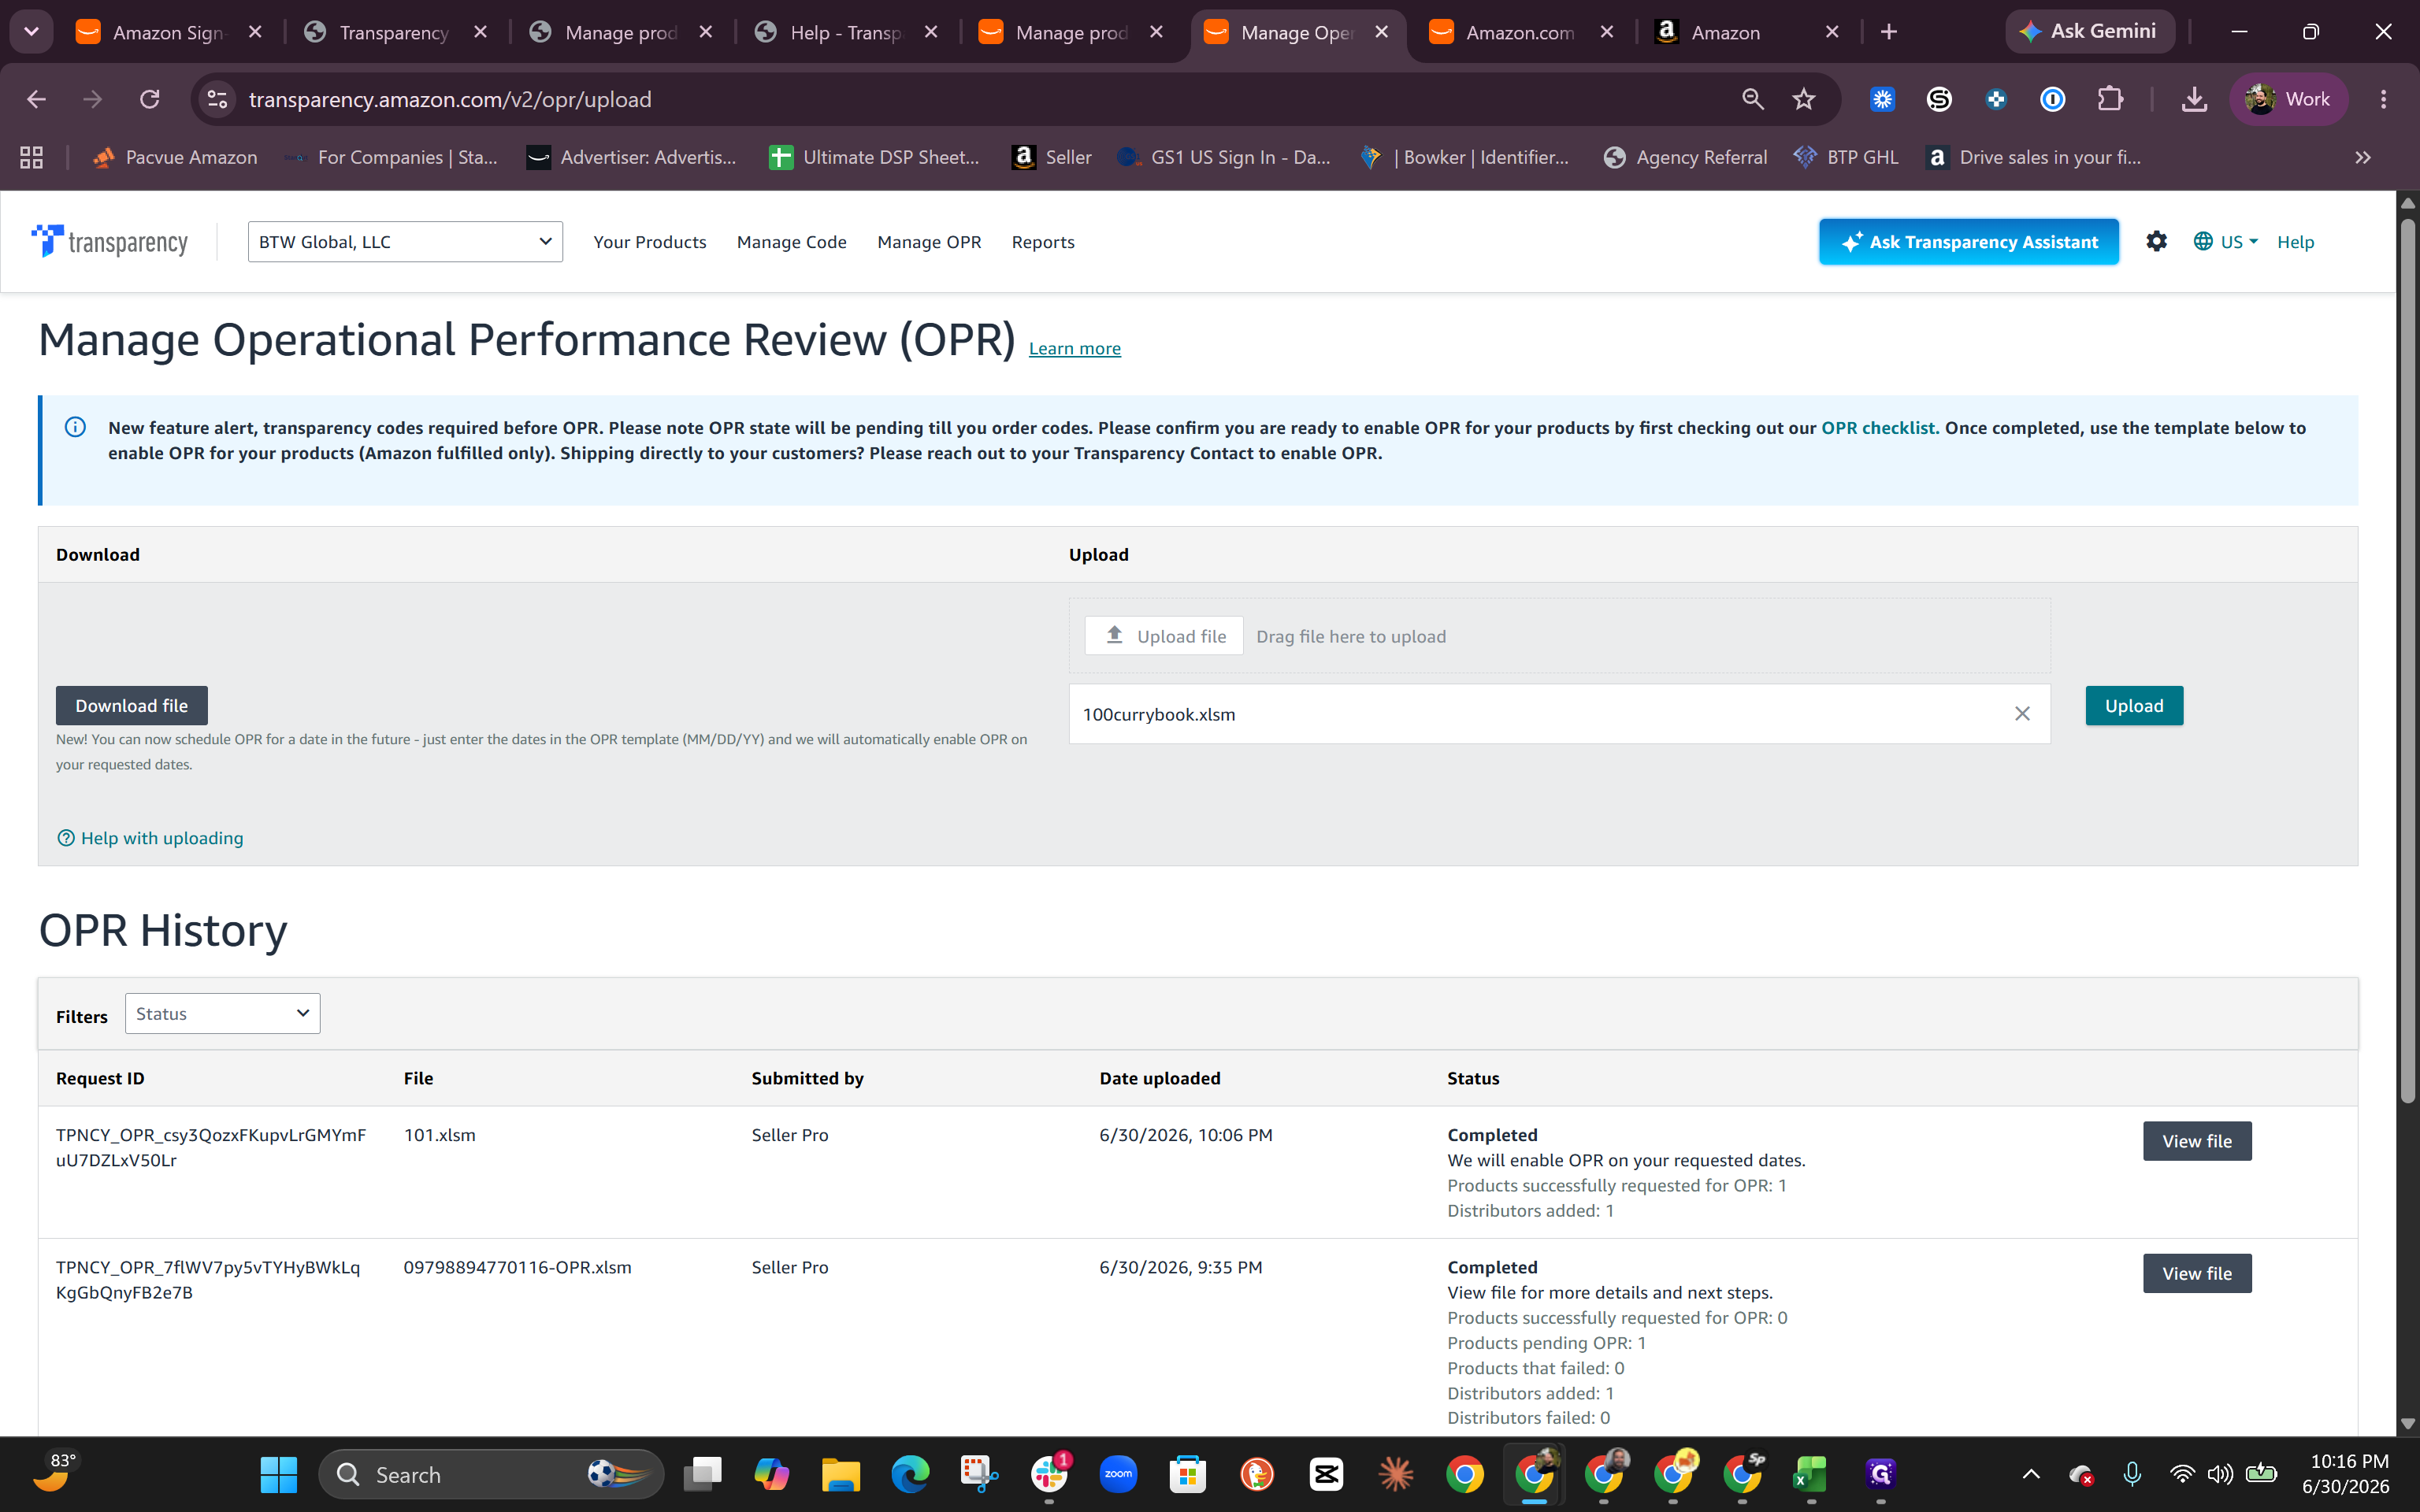Open the Chrome downloads icon
Screen dimensions: 2420x1512
tap(2194, 99)
